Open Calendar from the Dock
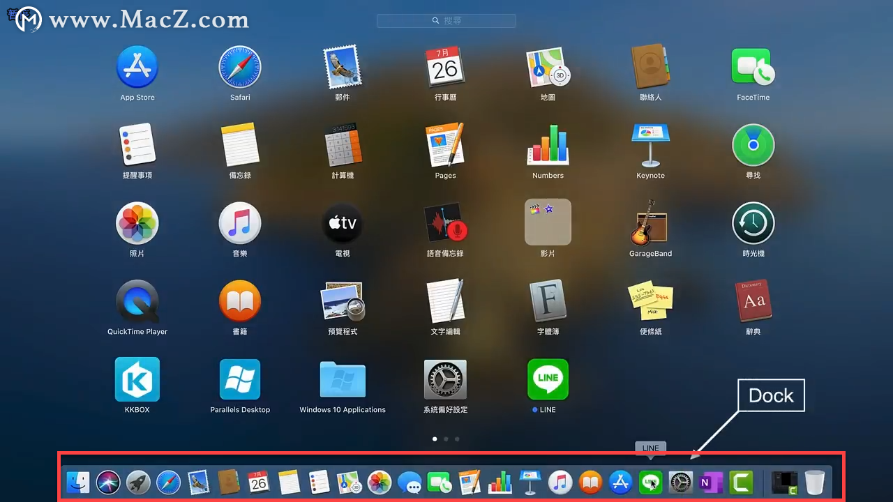 tap(259, 482)
